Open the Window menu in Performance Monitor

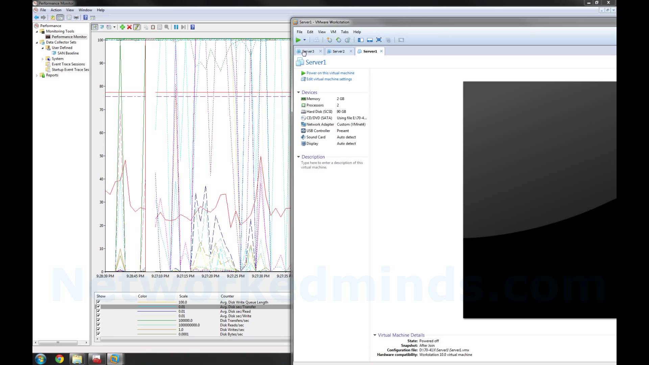pos(85,10)
